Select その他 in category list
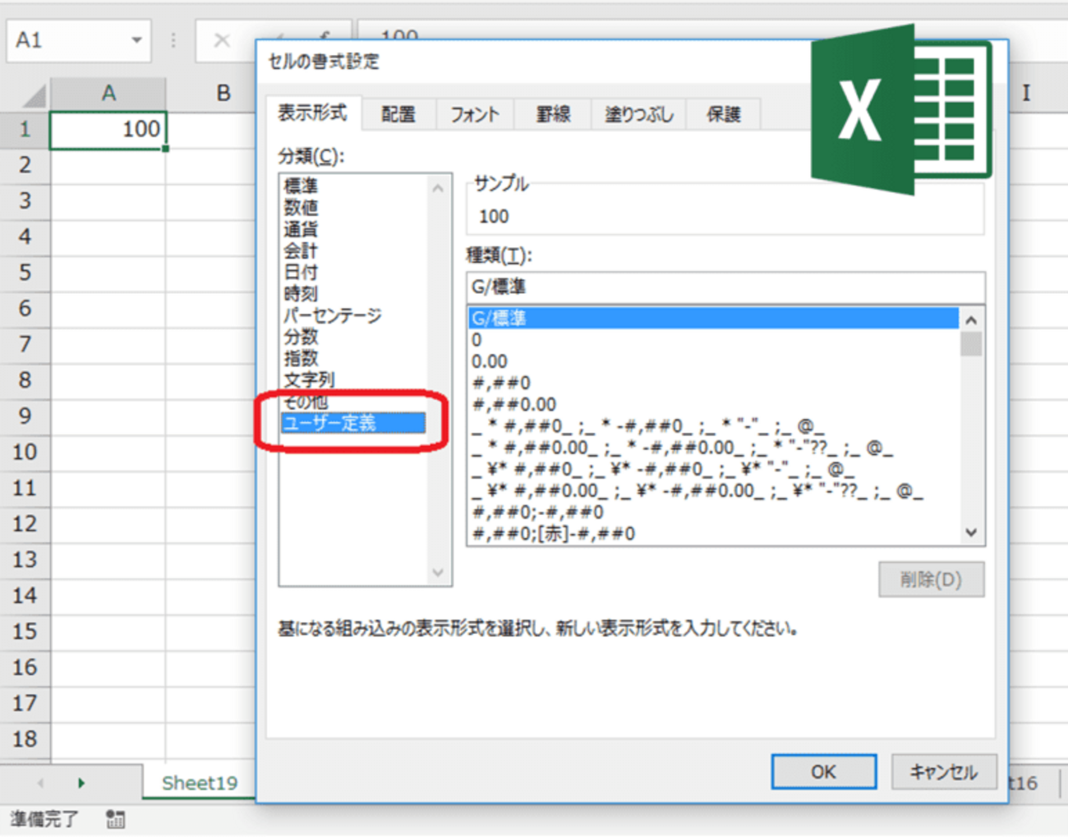1068x837 pixels. [306, 402]
